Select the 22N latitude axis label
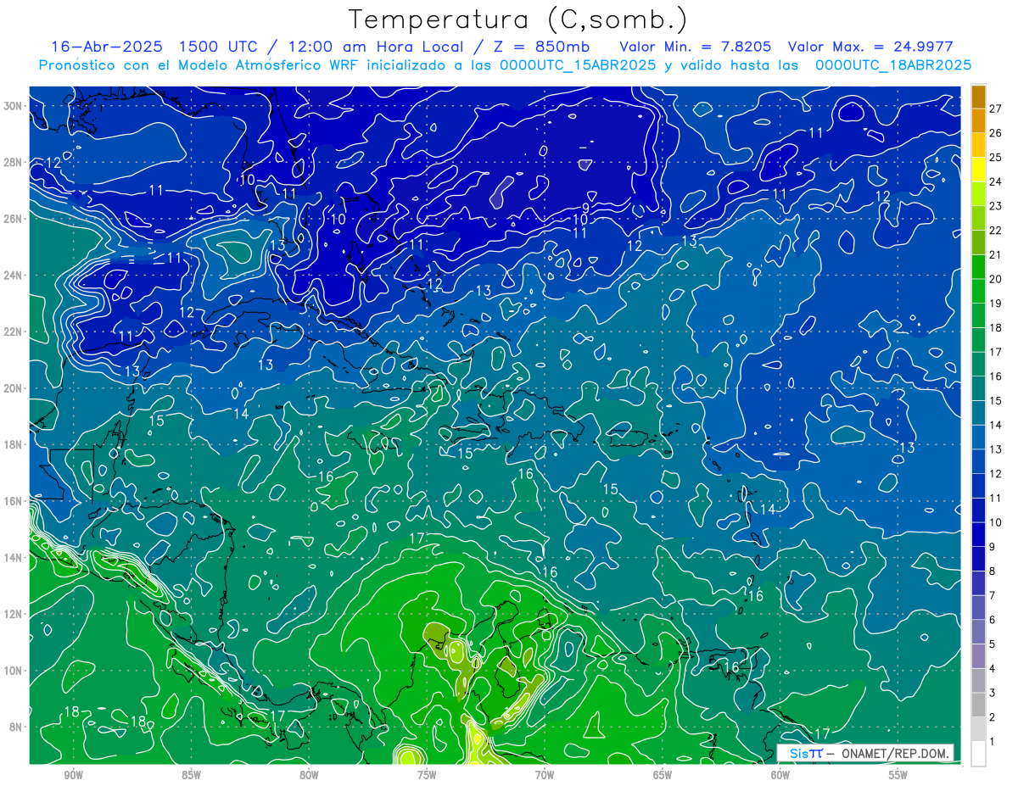The image size is (1018, 786). coord(14,332)
